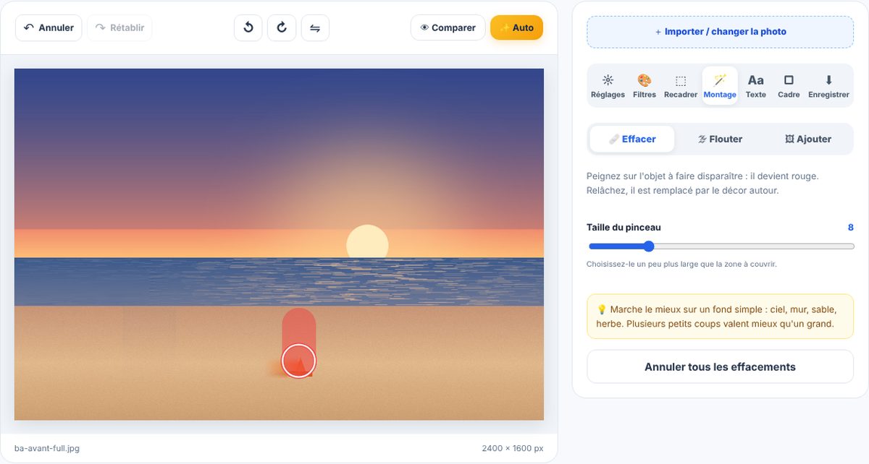Toggle the Comparer before/after view
Screen dimensions: 869x464
tap(448, 27)
